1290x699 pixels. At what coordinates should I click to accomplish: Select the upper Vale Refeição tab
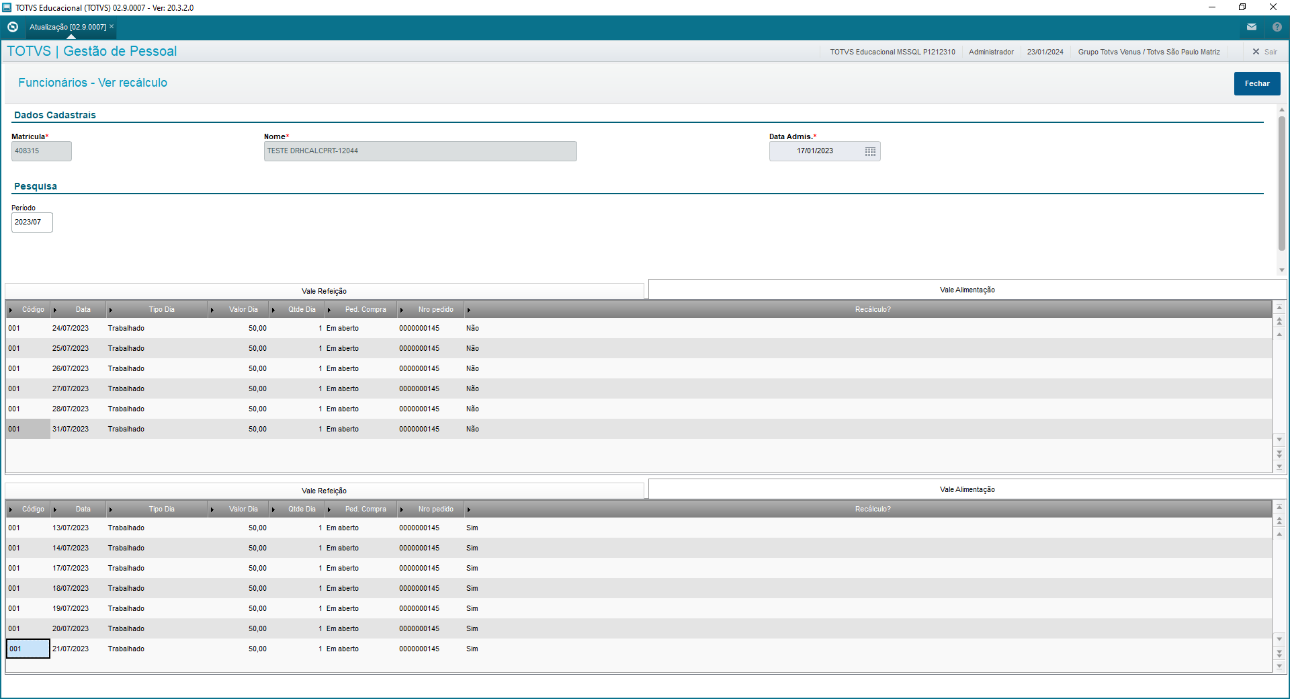(x=324, y=291)
